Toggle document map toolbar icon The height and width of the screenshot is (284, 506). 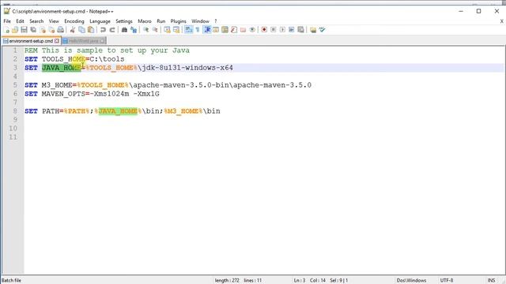click(x=225, y=30)
